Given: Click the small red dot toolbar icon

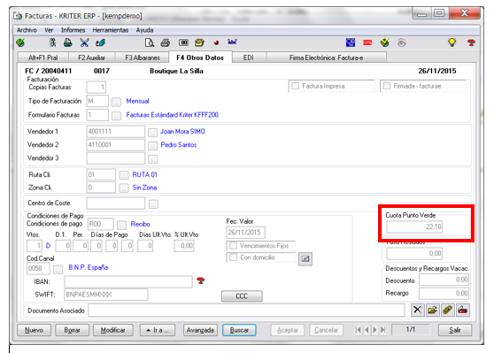Looking at the screenshot, I should pos(216,42).
